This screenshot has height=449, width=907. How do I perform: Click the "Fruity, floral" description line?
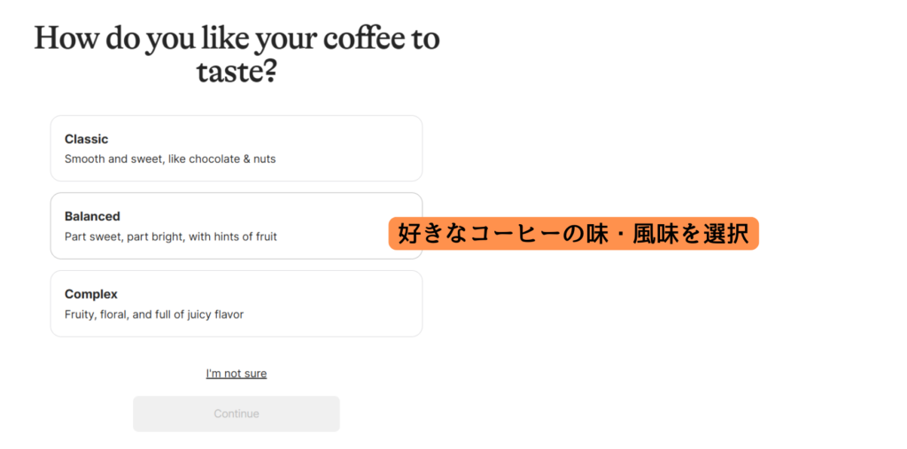point(154,314)
